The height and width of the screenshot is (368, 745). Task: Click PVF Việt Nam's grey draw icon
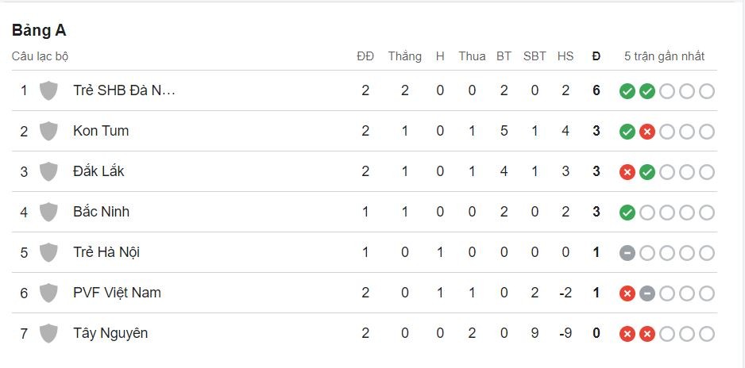(647, 293)
